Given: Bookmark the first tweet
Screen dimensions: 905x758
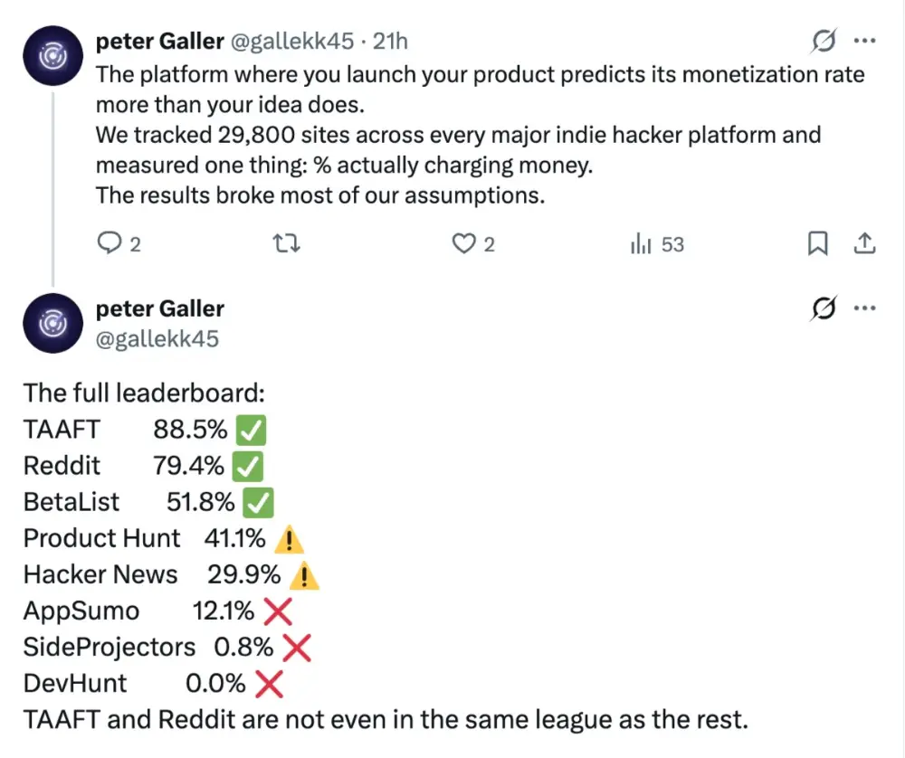Looking at the screenshot, I should coord(817,243).
